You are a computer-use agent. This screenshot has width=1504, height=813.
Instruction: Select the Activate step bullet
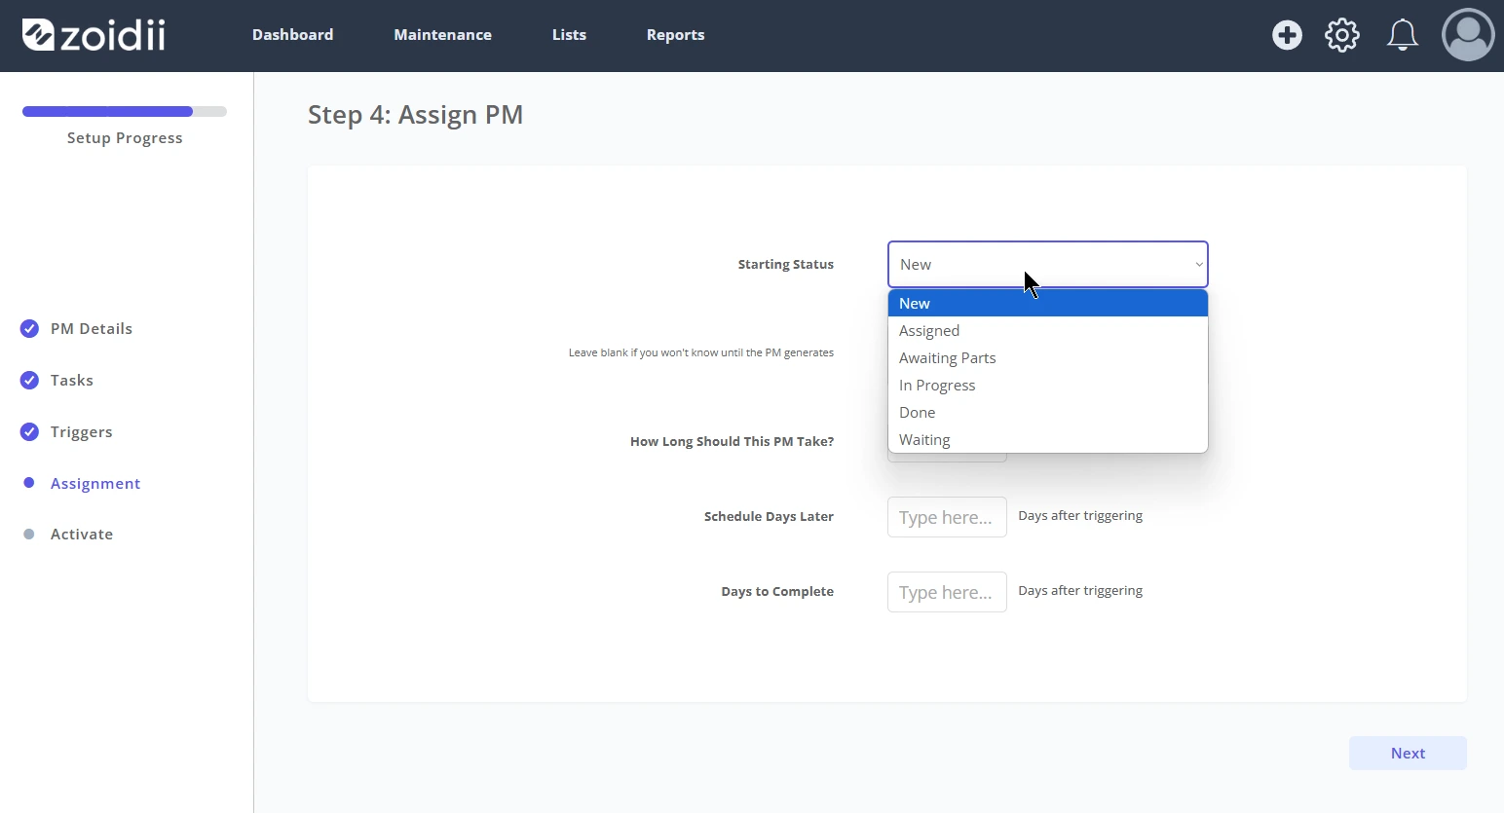[x=29, y=534]
